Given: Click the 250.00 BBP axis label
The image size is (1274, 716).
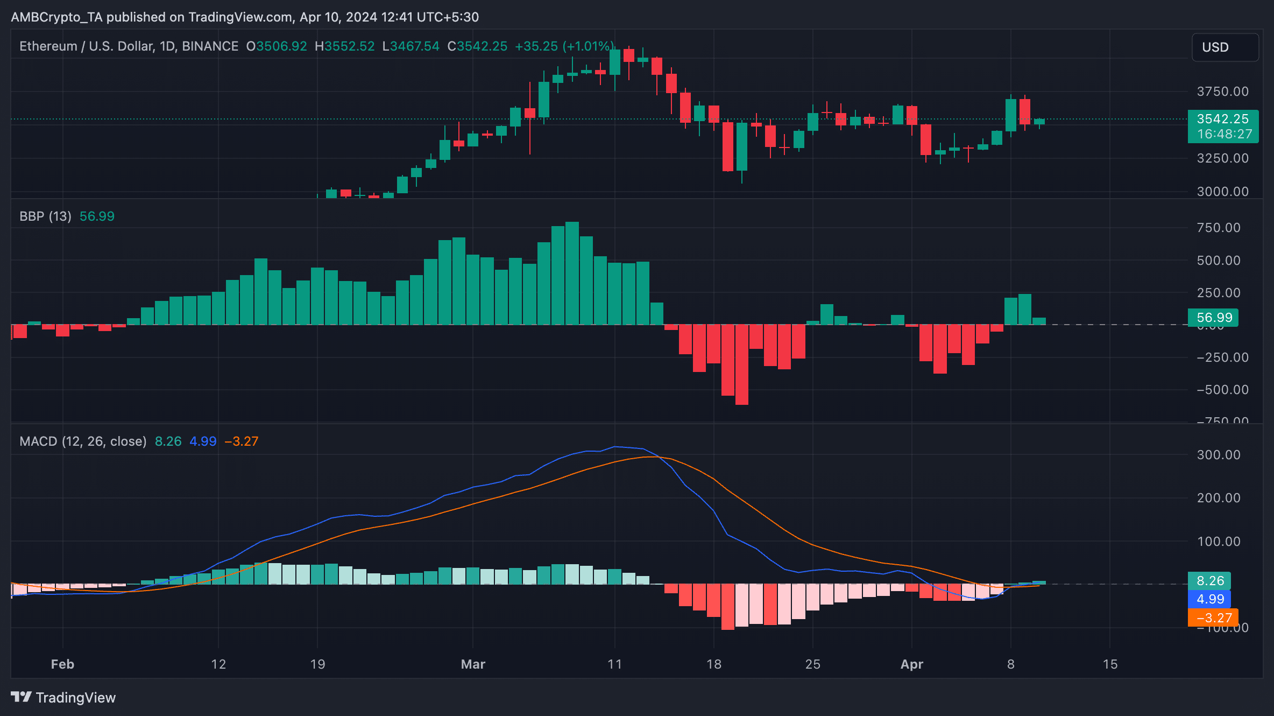Looking at the screenshot, I should [1219, 293].
